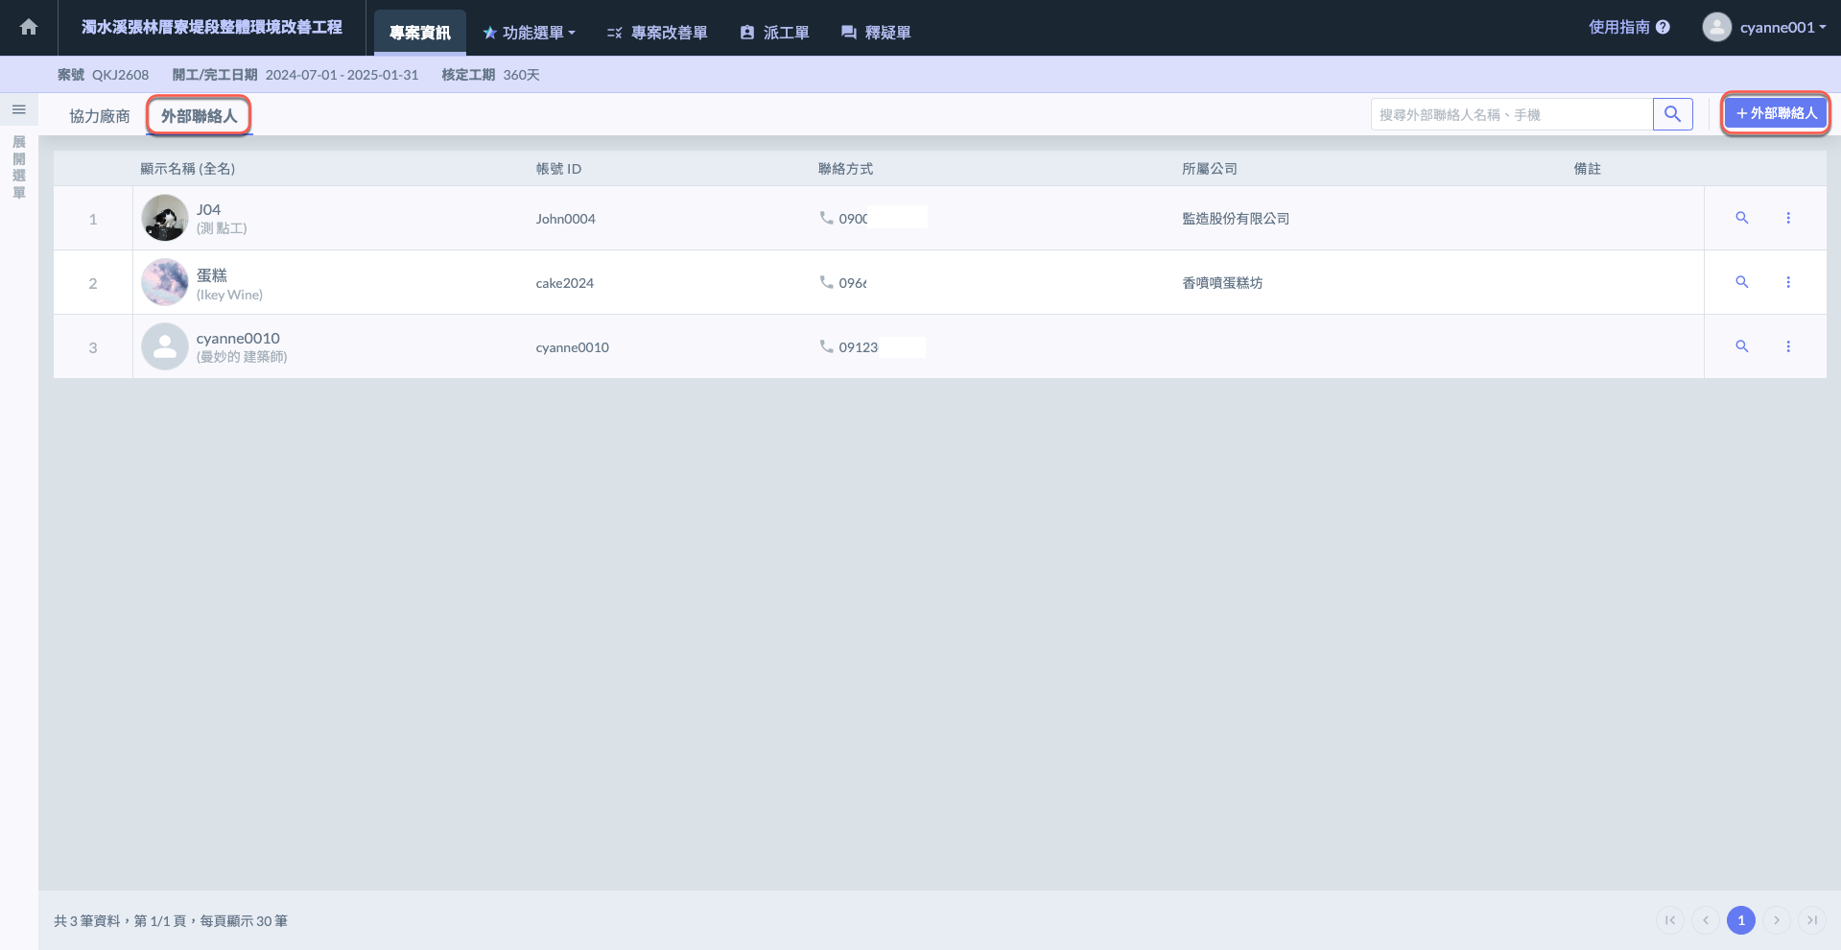Image resolution: width=1841 pixels, height=950 pixels.
Task: Click the home icon in top bar
Action: tap(29, 27)
